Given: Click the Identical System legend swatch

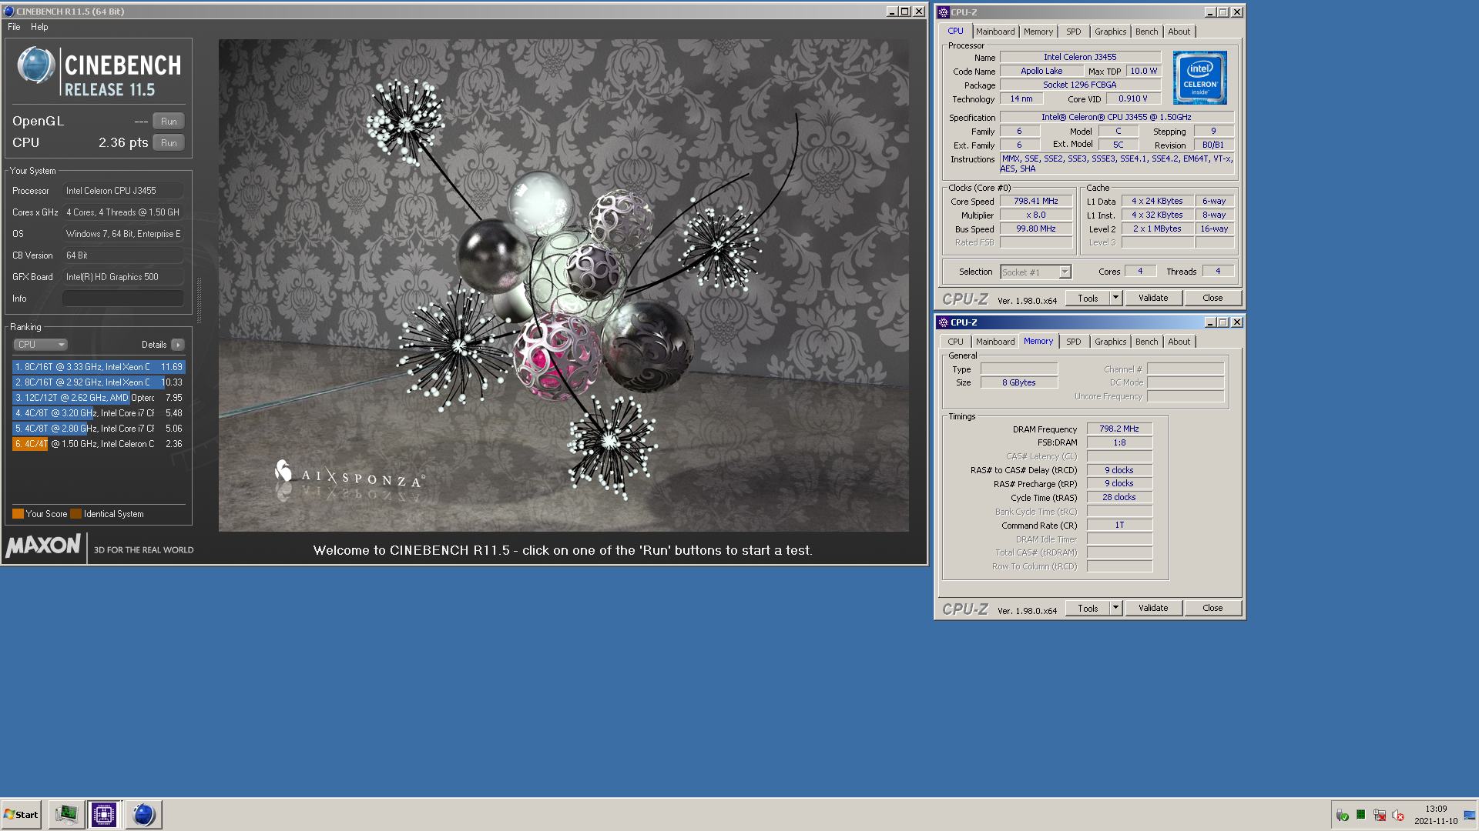Looking at the screenshot, I should pyautogui.click(x=75, y=514).
